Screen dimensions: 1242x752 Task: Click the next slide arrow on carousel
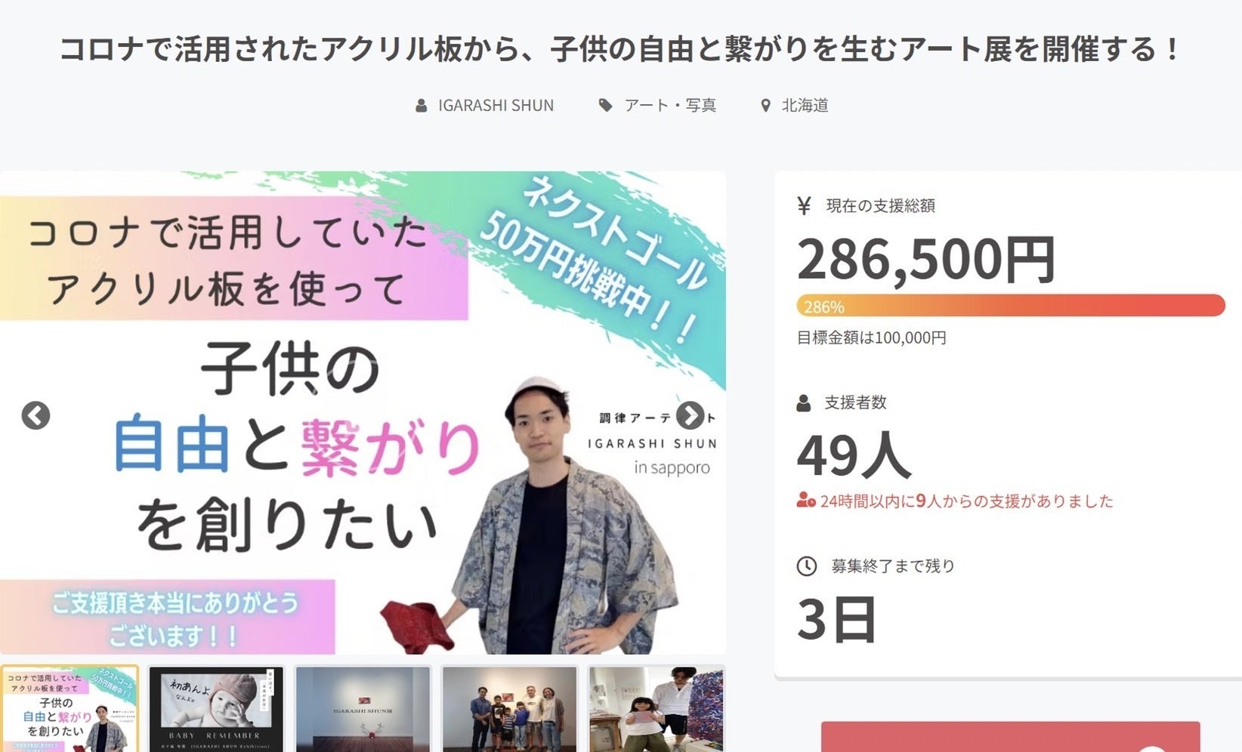(x=690, y=415)
